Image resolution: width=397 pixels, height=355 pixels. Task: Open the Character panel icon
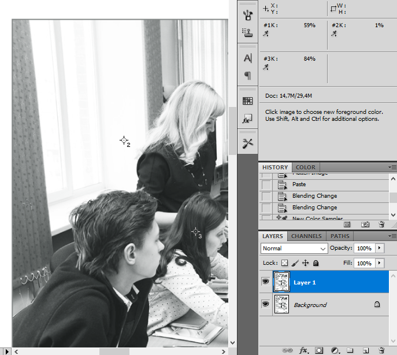tap(247, 58)
